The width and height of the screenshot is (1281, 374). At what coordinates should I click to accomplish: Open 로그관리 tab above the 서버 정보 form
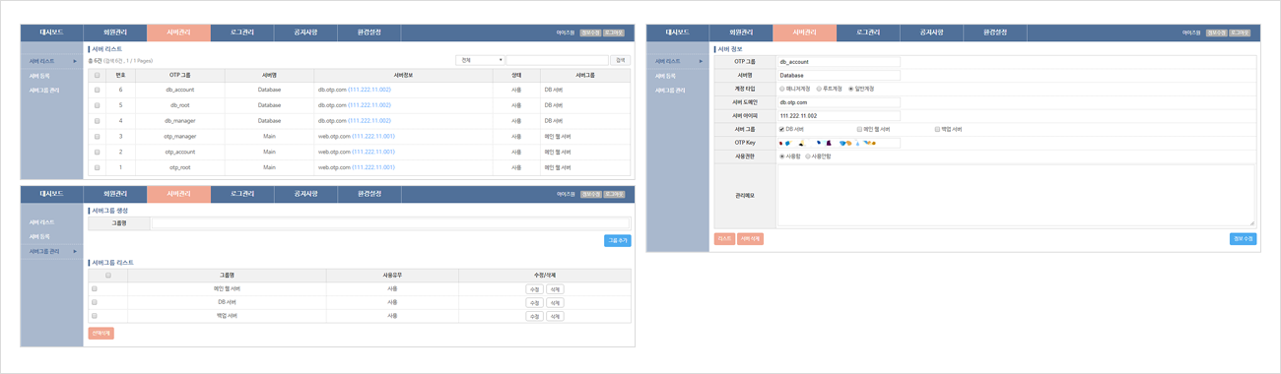868,32
